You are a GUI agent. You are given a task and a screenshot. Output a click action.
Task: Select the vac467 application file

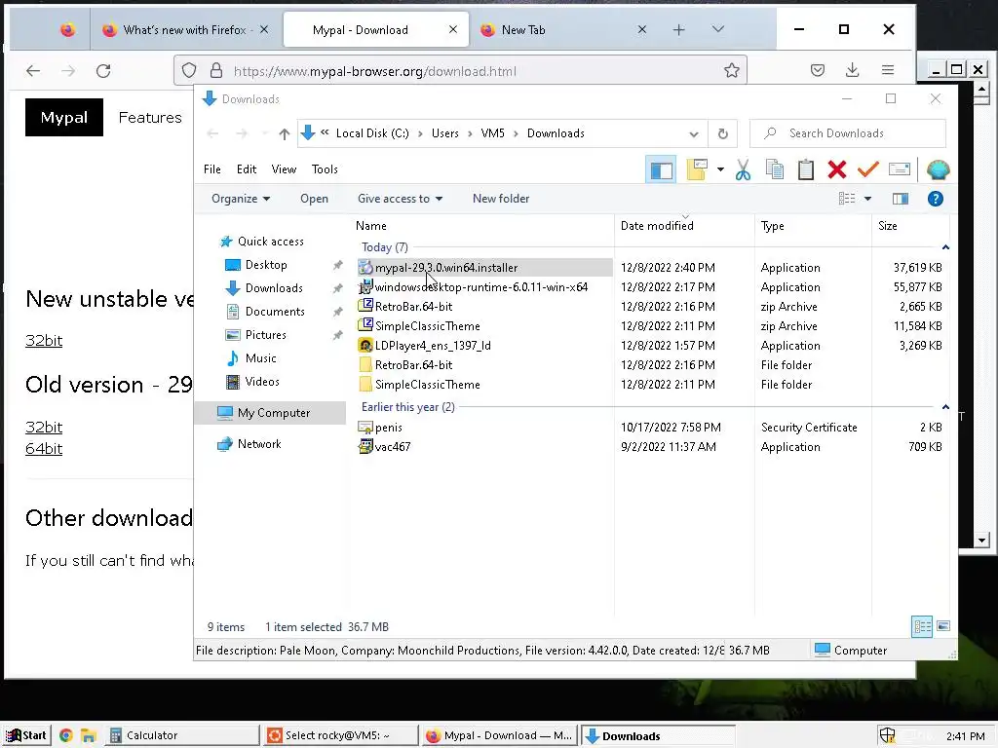coord(392,447)
